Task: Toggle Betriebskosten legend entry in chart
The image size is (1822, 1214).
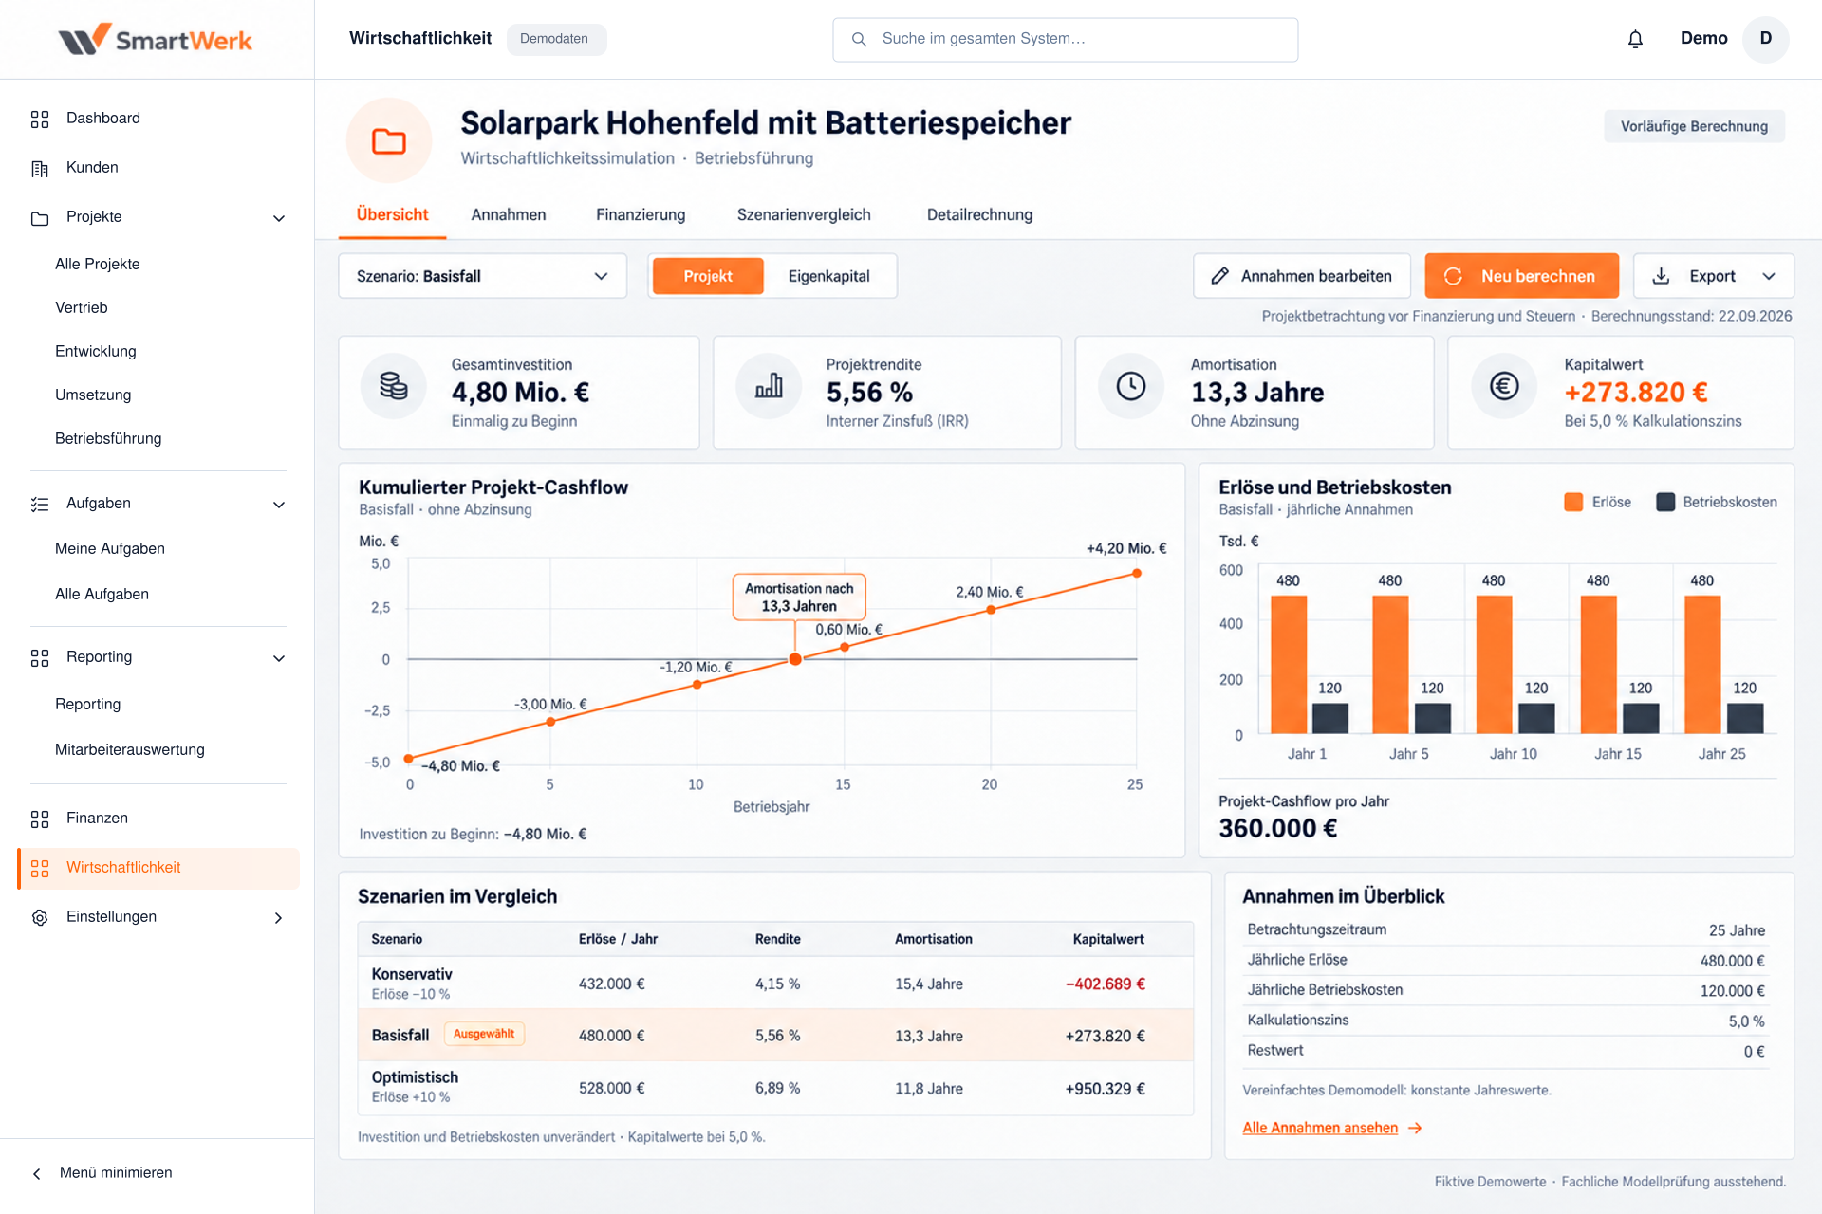Action: (x=1717, y=502)
